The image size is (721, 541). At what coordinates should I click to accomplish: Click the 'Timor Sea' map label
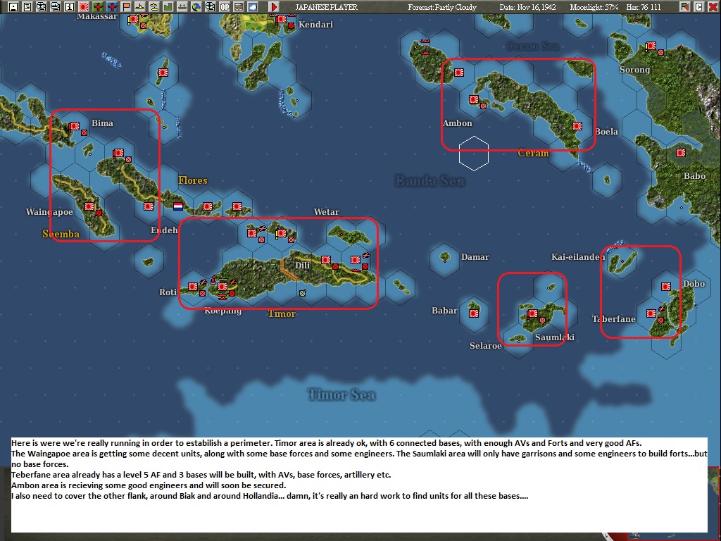pyautogui.click(x=341, y=394)
